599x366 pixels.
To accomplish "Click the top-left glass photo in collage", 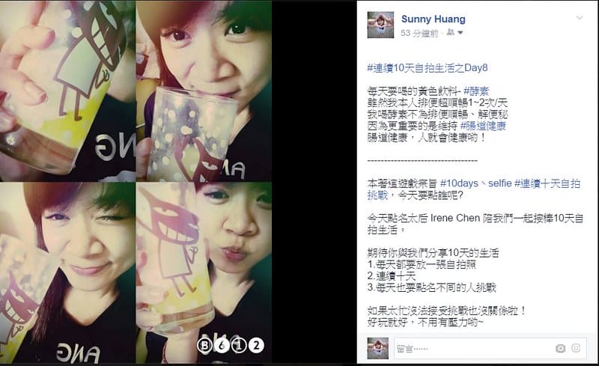I will [x=67, y=90].
